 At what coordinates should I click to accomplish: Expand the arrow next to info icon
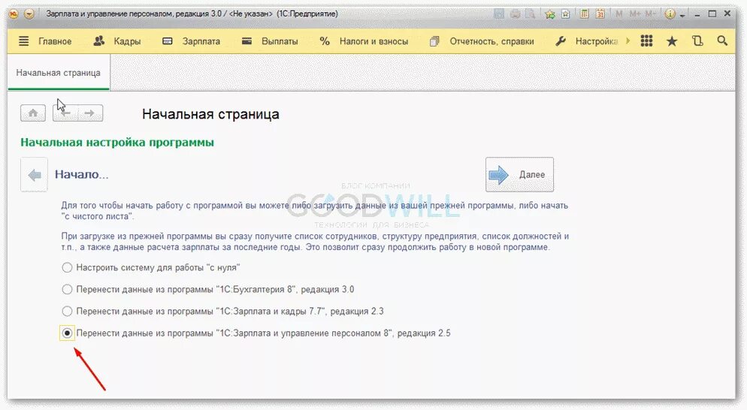[682, 15]
